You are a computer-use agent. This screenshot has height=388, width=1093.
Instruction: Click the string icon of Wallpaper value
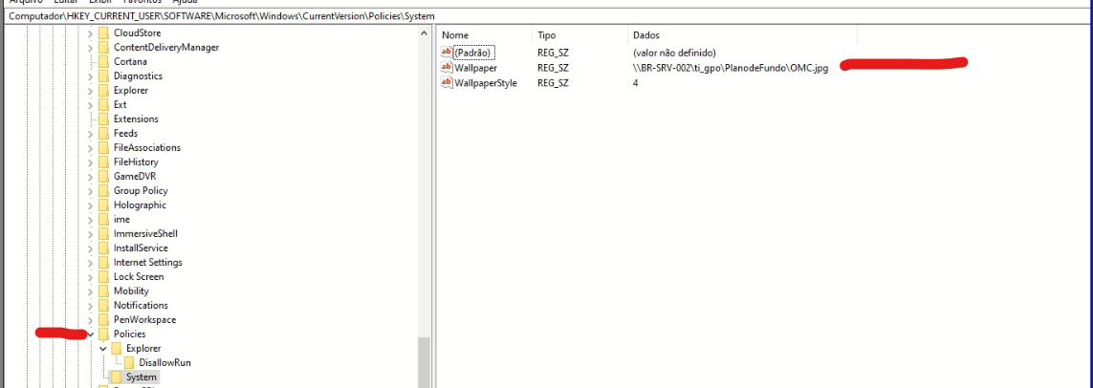[447, 68]
